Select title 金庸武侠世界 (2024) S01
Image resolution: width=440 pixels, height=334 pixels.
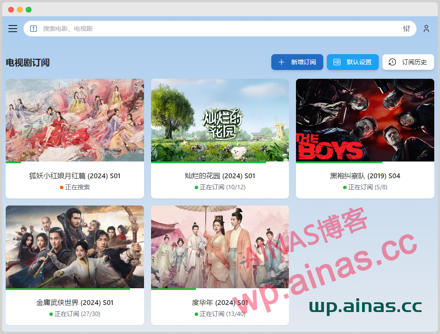tap(75, 303)
